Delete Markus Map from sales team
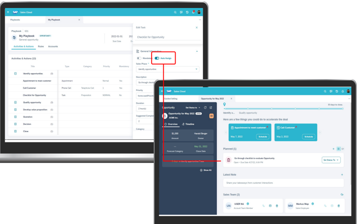 [338, 206]
